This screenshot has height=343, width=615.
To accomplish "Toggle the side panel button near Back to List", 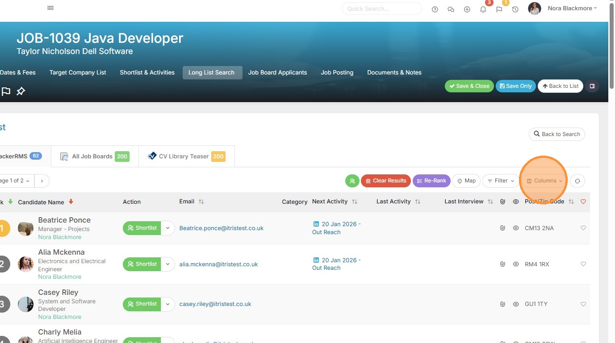I will (x=592, y=86).
